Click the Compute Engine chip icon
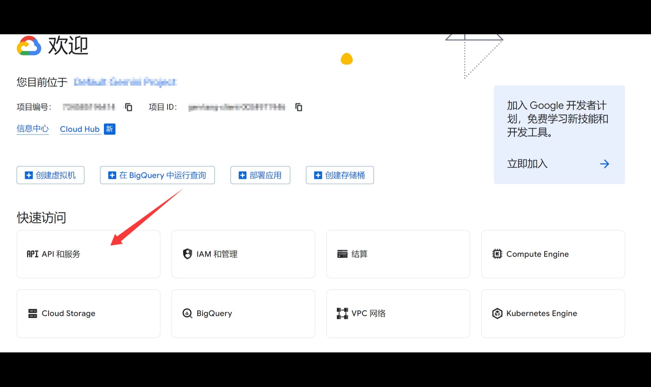651x387 pixels. 497,254
